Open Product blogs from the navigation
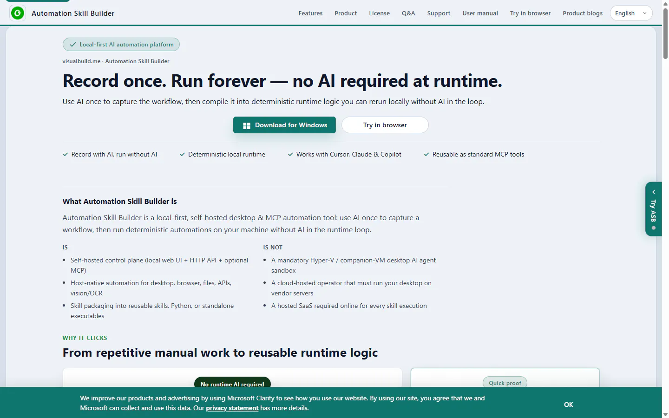The width and height of the screenshot is (669, 418). coord(583,13)
